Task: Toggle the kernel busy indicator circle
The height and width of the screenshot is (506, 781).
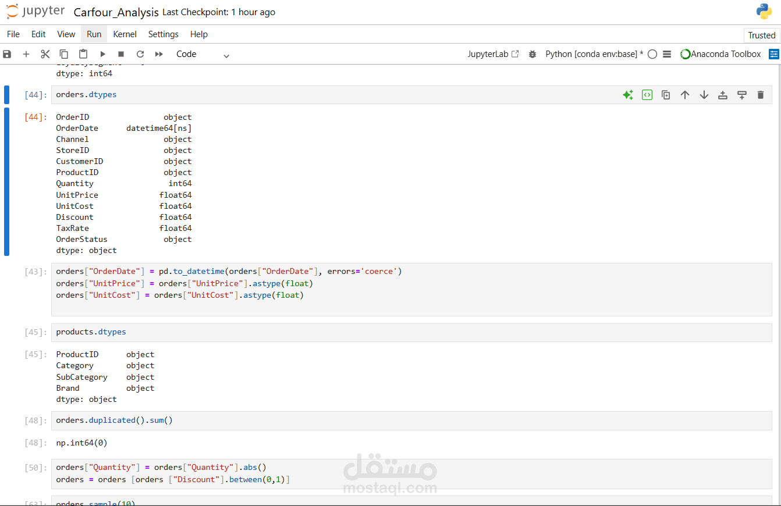Action: [x=652, y=54]
